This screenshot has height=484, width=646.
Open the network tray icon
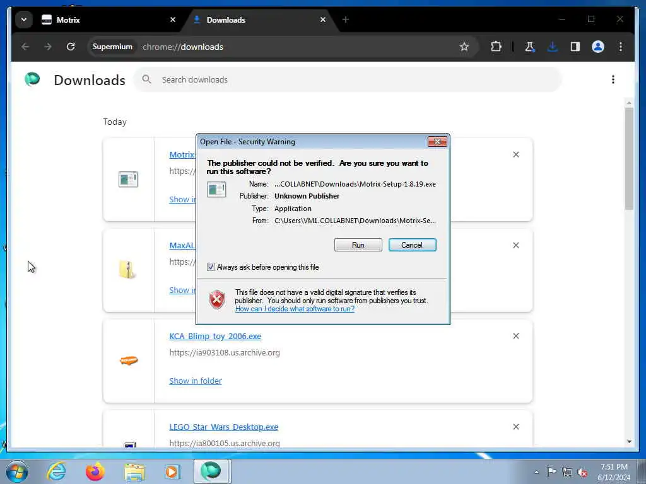point(567,472)
